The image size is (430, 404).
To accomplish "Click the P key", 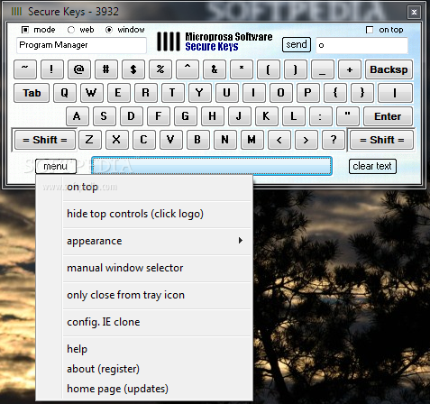I will point(308,93).
